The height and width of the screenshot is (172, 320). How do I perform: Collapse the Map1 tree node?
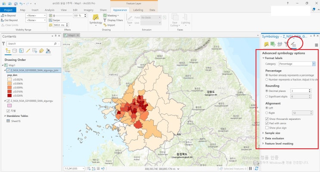tap(3, 65)
